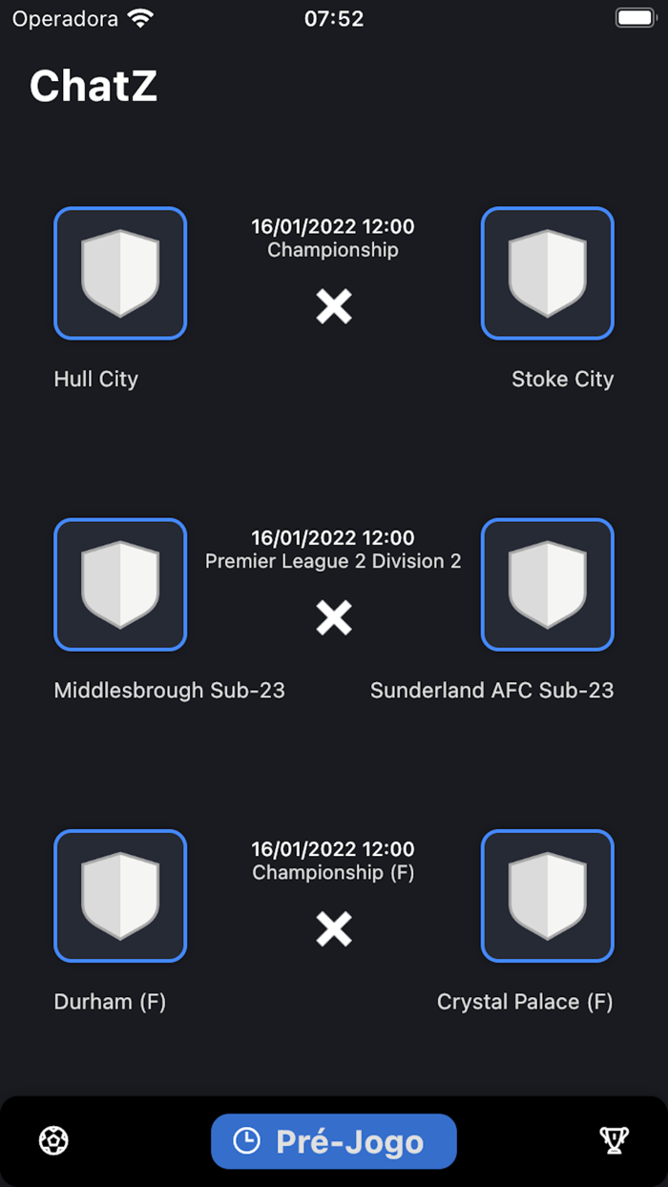Click the Crystal Palace (F) team name

[525, 1002]
